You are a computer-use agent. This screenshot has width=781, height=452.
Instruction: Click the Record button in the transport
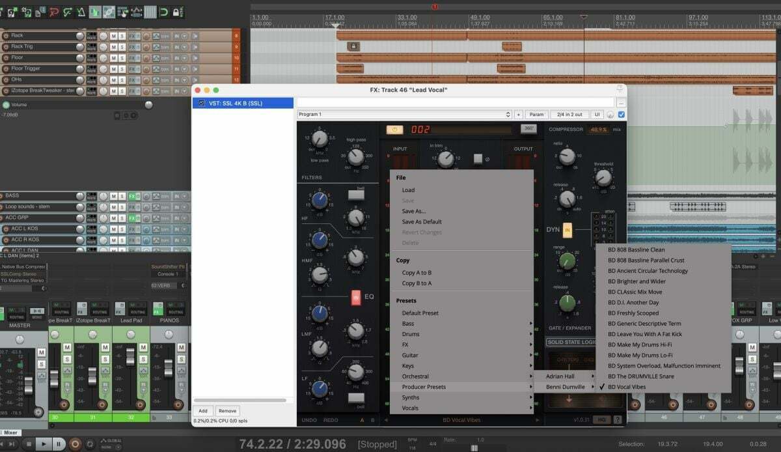[x=75, y=444]
